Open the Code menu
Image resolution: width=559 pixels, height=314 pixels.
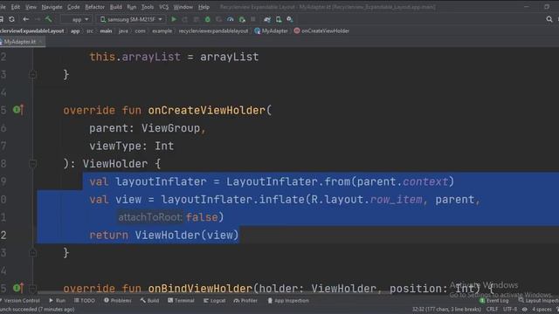(73, 7)
